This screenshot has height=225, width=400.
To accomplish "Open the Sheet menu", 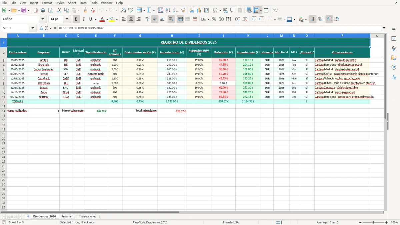I will 72,3.
